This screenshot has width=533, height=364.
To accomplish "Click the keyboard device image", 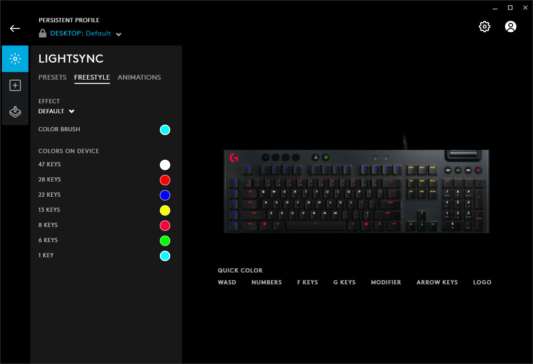I will pos(356,192).
